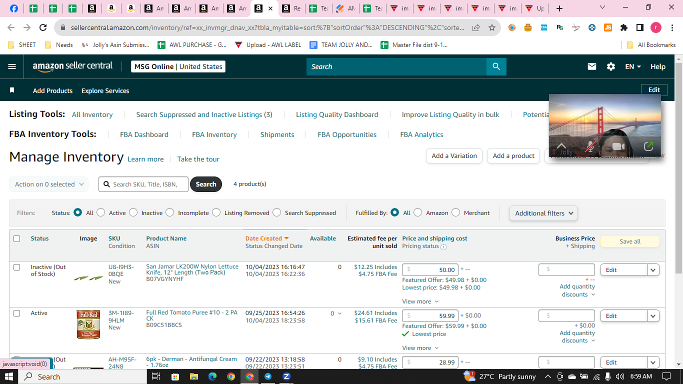Choose the Incomplete status filter
This screenshot has height=384, width=683.
pyautogui.click(x=170, y=212)
